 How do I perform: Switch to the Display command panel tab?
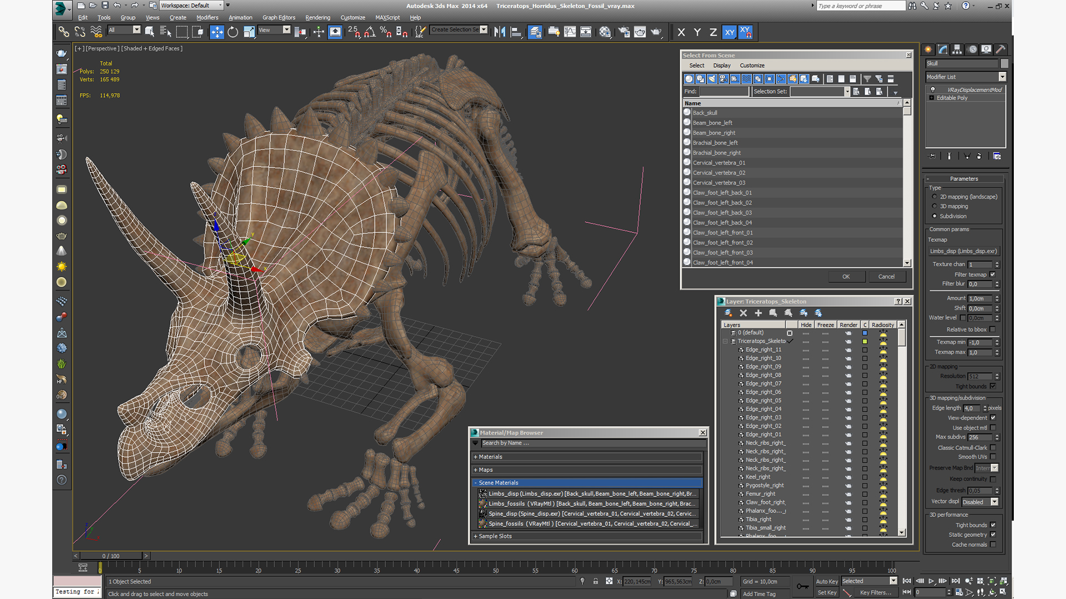click(x=987, y=49)
